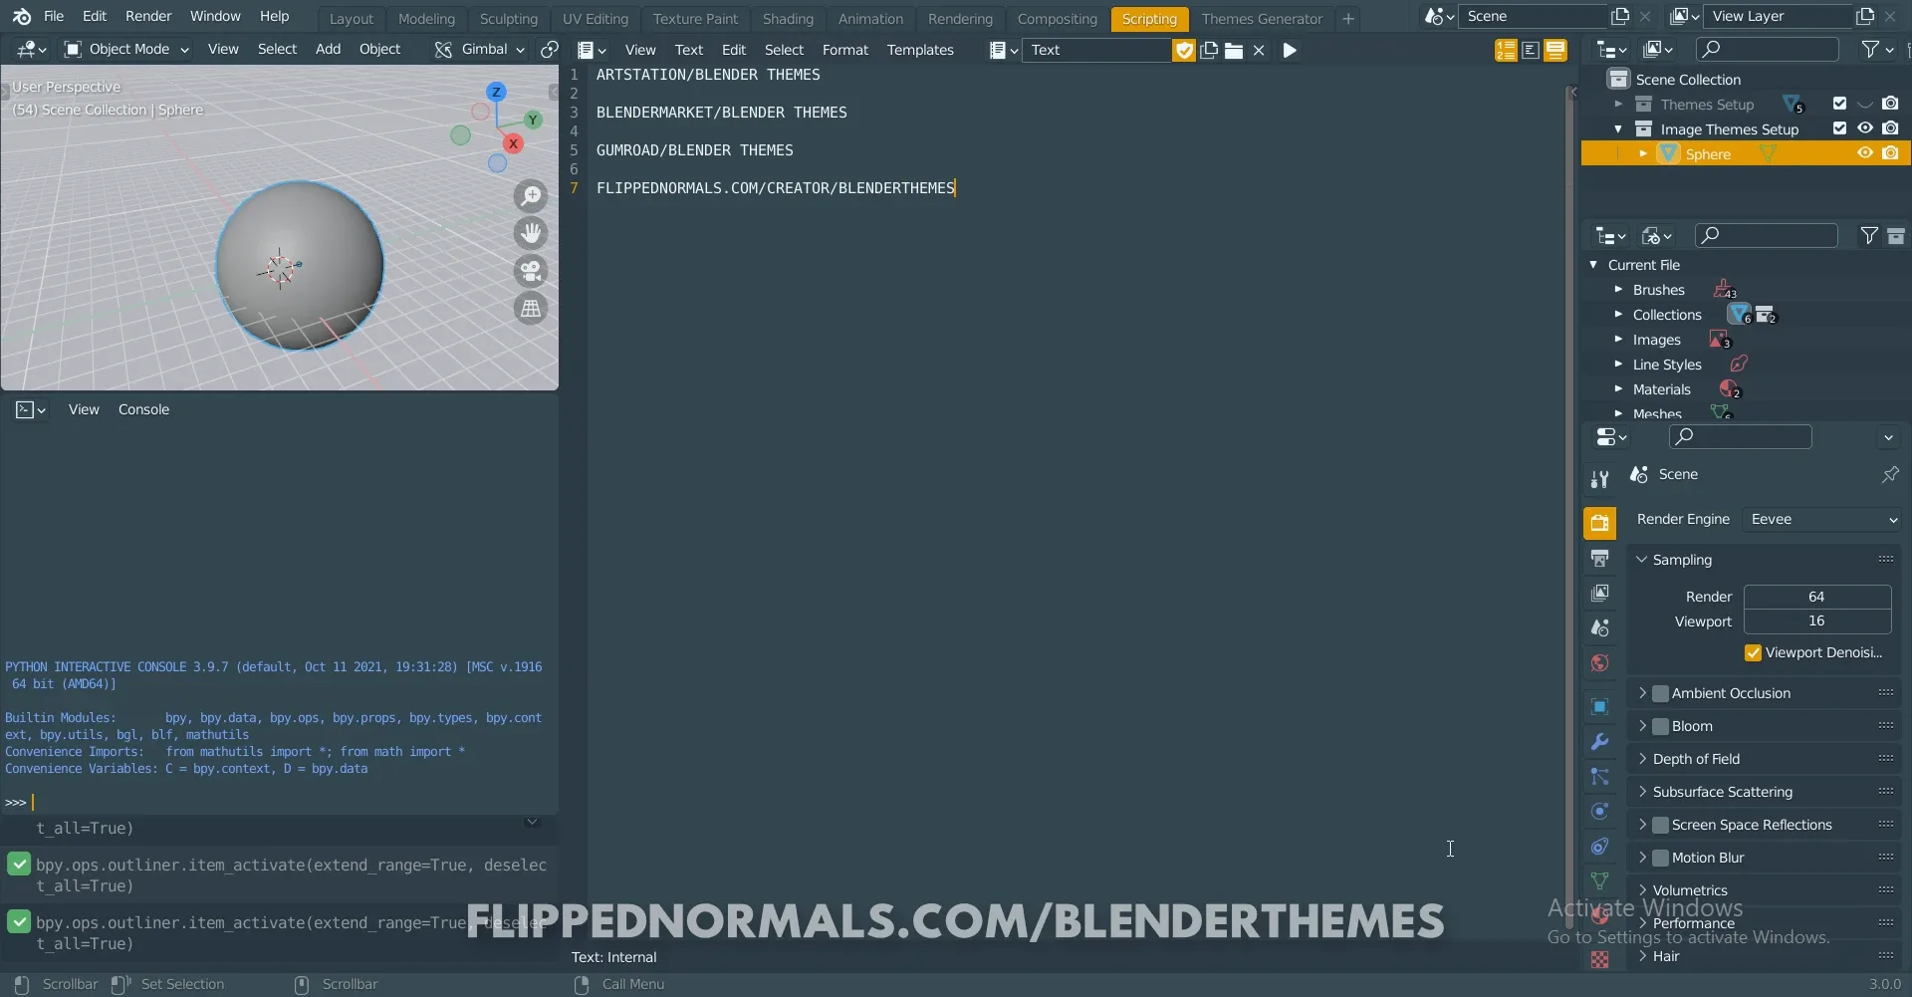Open the Object properties tab
Viewport: 1912px width, 997px height.
click(x=1599, y=707)
